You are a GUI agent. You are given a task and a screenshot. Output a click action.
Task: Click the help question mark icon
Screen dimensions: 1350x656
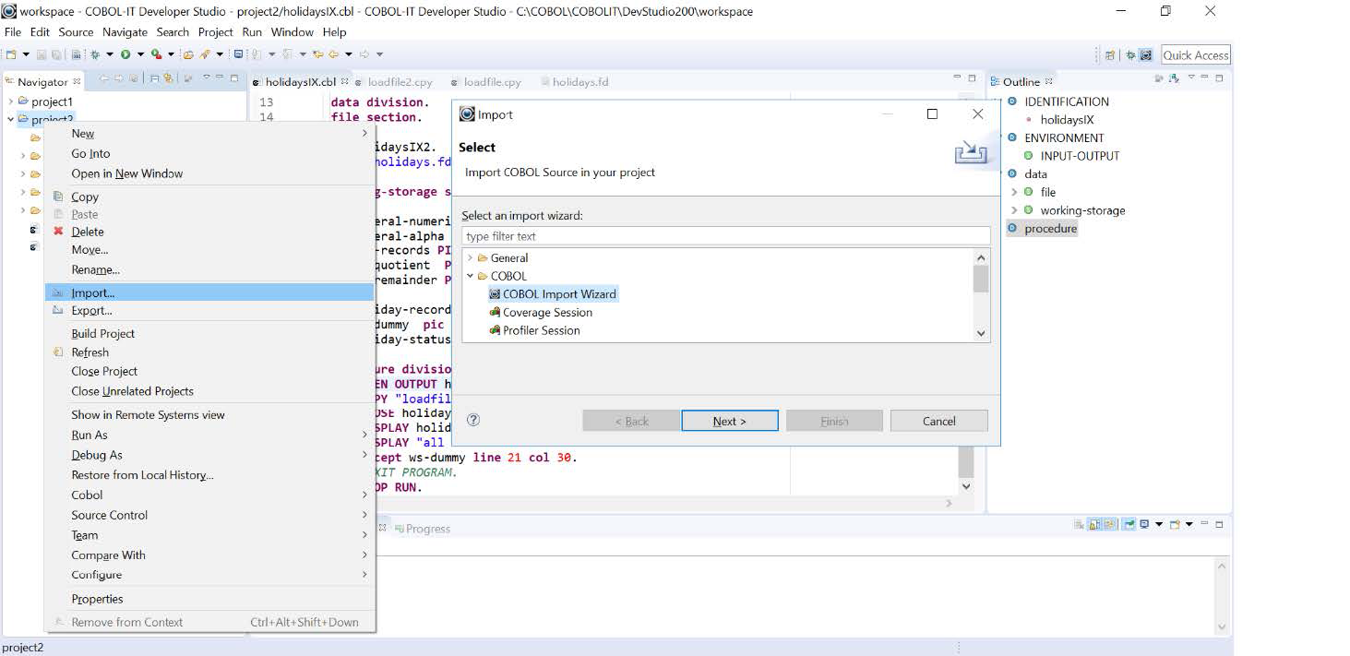[473, 420]
